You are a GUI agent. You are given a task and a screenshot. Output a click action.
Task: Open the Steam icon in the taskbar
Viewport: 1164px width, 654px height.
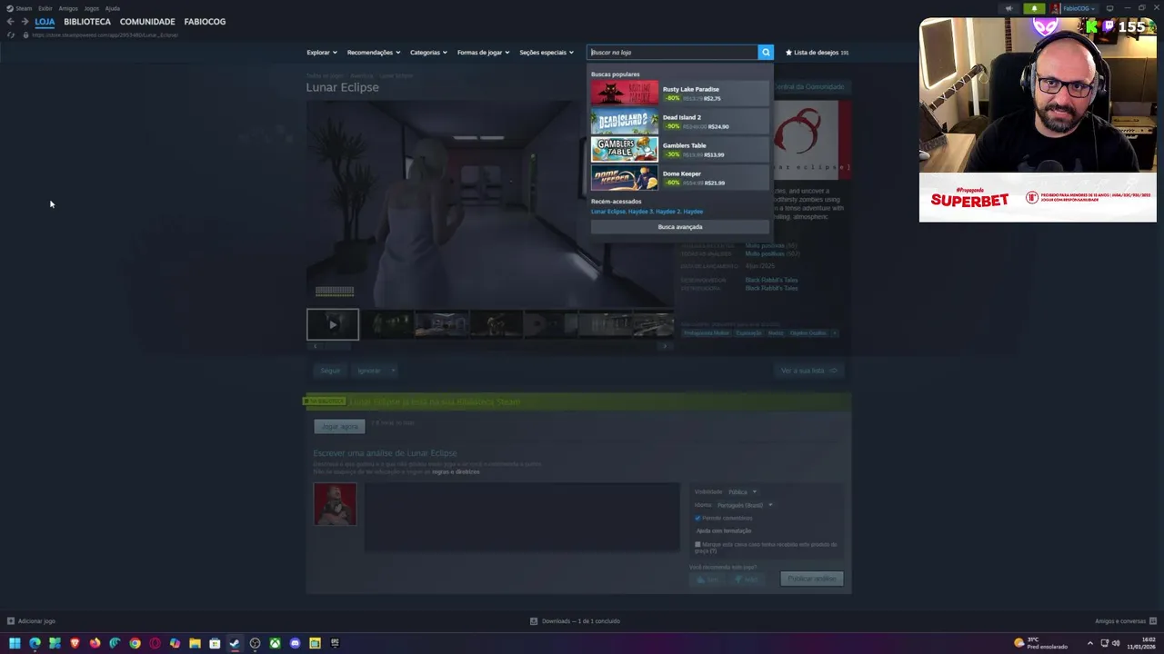[235, 643]
